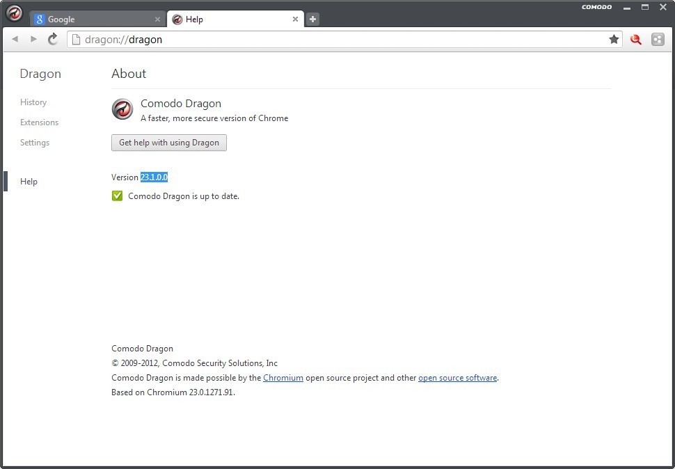Click Get help with using Dragon

point(168,143)
